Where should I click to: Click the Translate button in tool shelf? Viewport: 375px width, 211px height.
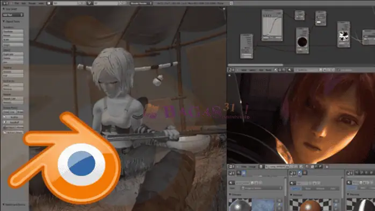[13, 31]
